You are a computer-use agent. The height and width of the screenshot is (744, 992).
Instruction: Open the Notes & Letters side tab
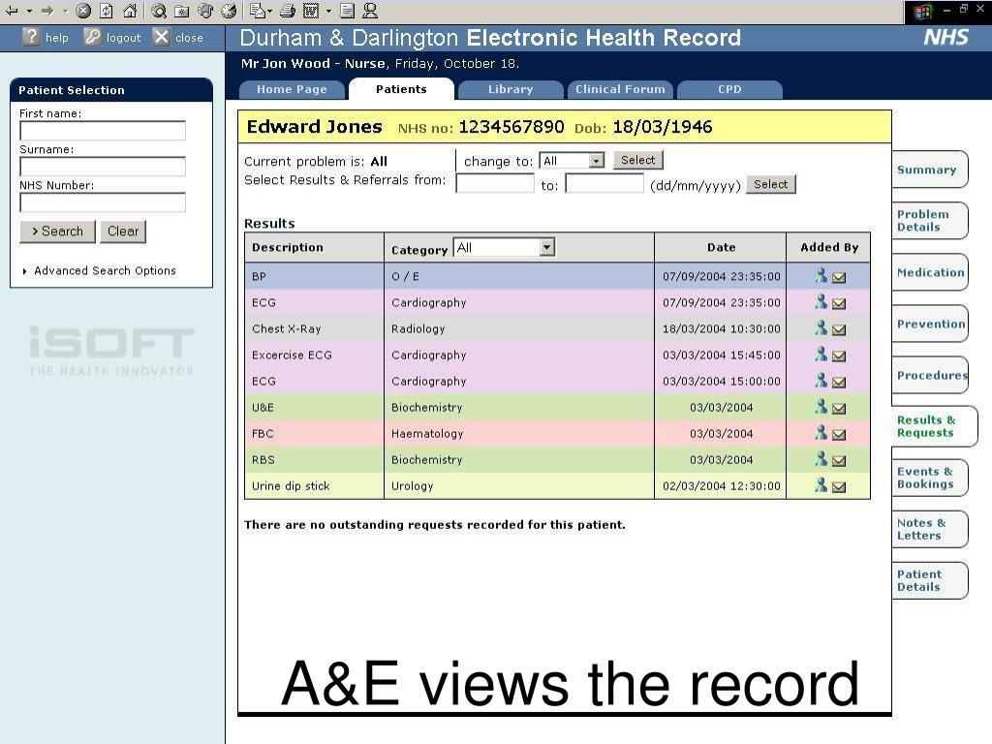[929, 529]
